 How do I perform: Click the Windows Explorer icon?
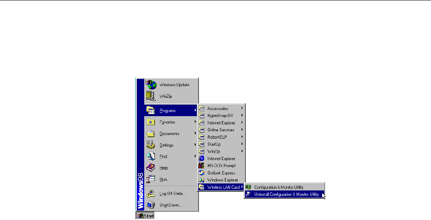point(202,180)
